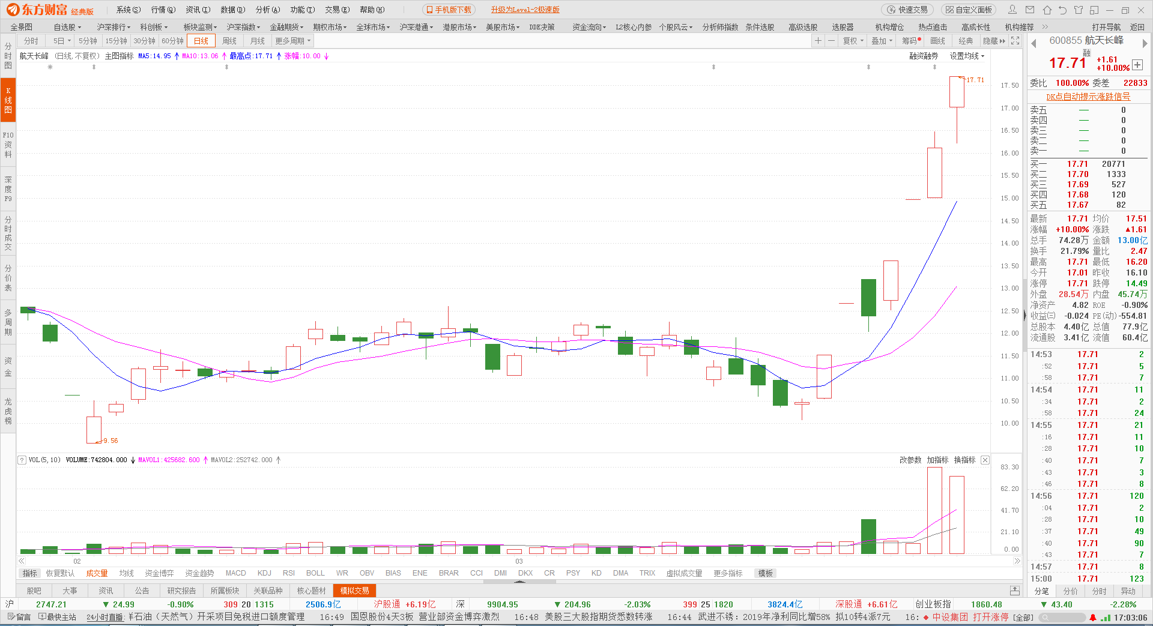Toggle the 模板 template button

pyautogui.click(x=765, y=573)
